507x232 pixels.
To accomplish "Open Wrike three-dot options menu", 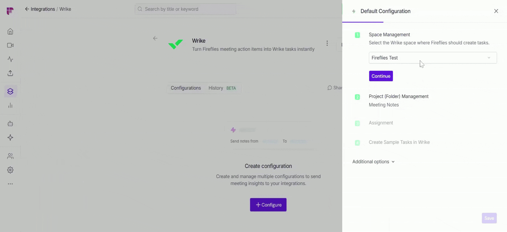I will (x=327, y=43).
